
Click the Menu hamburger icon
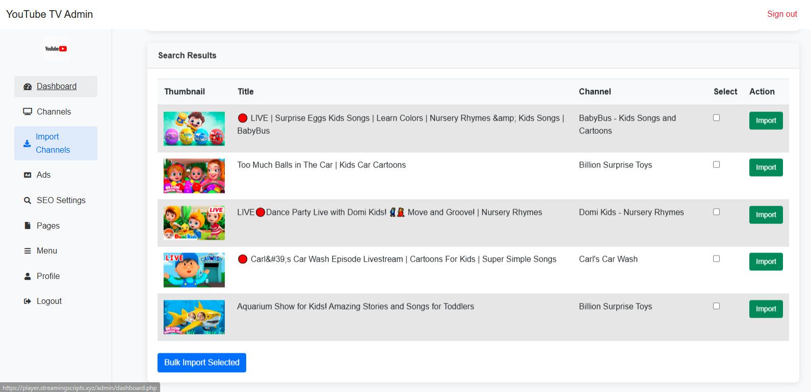[x=28, y=251]
